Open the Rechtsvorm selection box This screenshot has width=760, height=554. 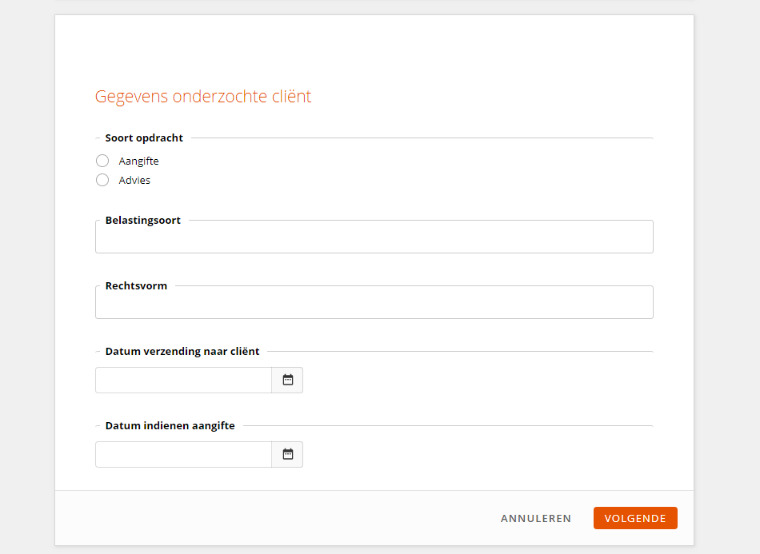(374, 303)
